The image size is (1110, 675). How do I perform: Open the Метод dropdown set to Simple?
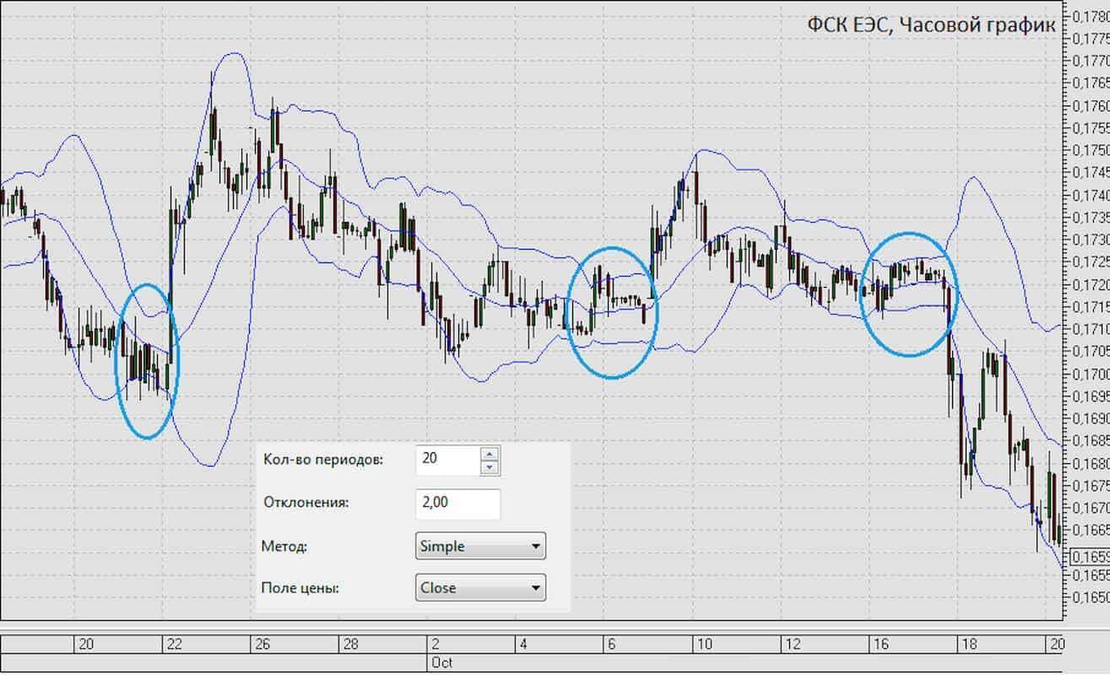coord(480,546)
